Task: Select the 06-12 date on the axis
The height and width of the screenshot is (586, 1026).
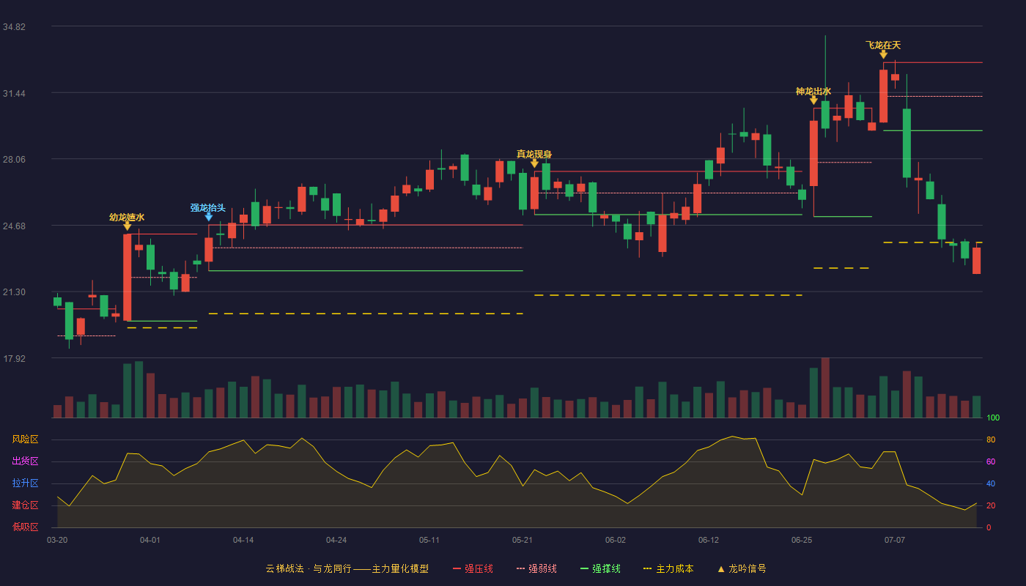Action: coord(709,540)
